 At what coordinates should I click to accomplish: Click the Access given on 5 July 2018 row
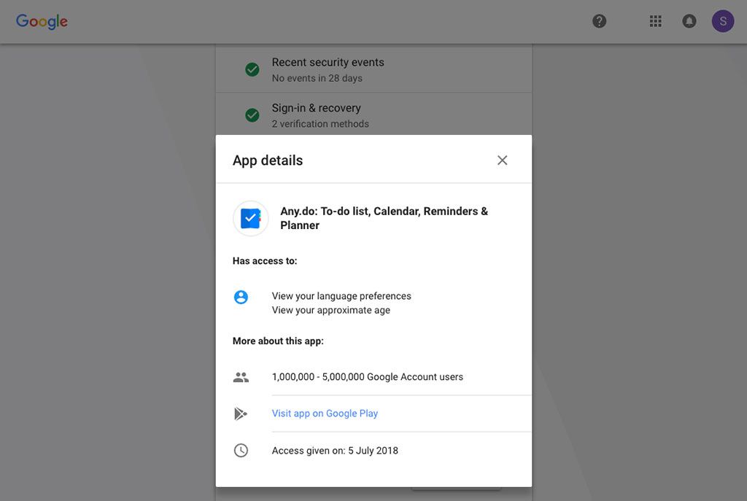[x=335, y=450]
